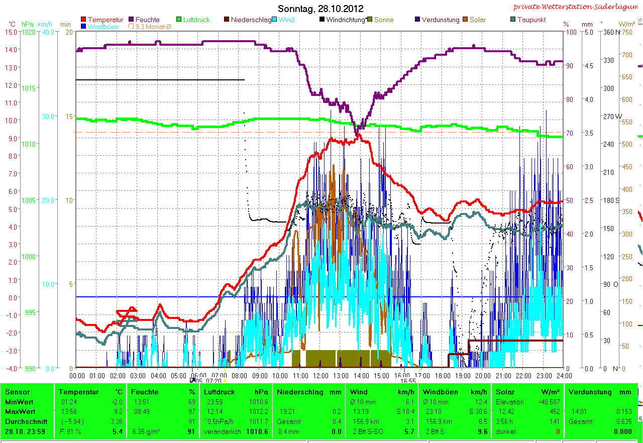Viewport: 643px width, 443px height.
Task: Toggle the Verdunstung legend marker
Action: coord(417,20)
